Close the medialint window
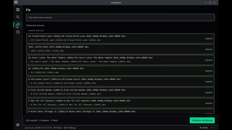The height and width of the screenshot is (130, 232). (x=214, y=3)
